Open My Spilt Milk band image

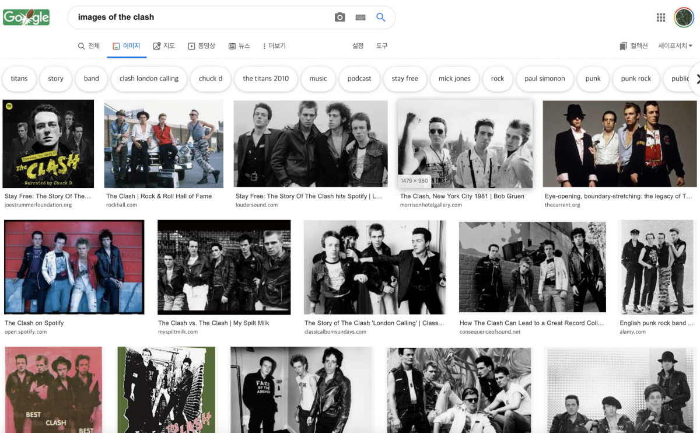(224, 267)
